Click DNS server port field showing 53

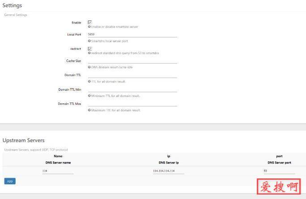pyautogui.click(x=279, y=171)
